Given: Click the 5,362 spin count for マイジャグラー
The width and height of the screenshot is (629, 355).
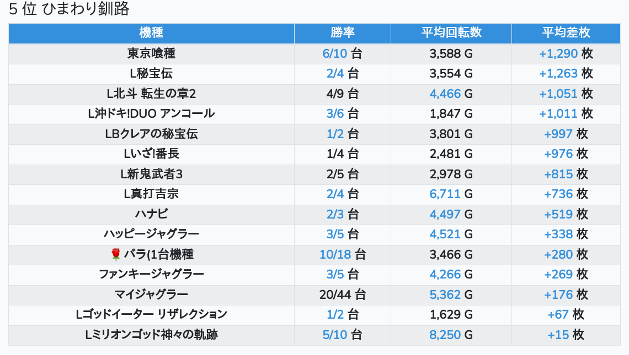Looking at the screenshot, I should tap(445, 294).
